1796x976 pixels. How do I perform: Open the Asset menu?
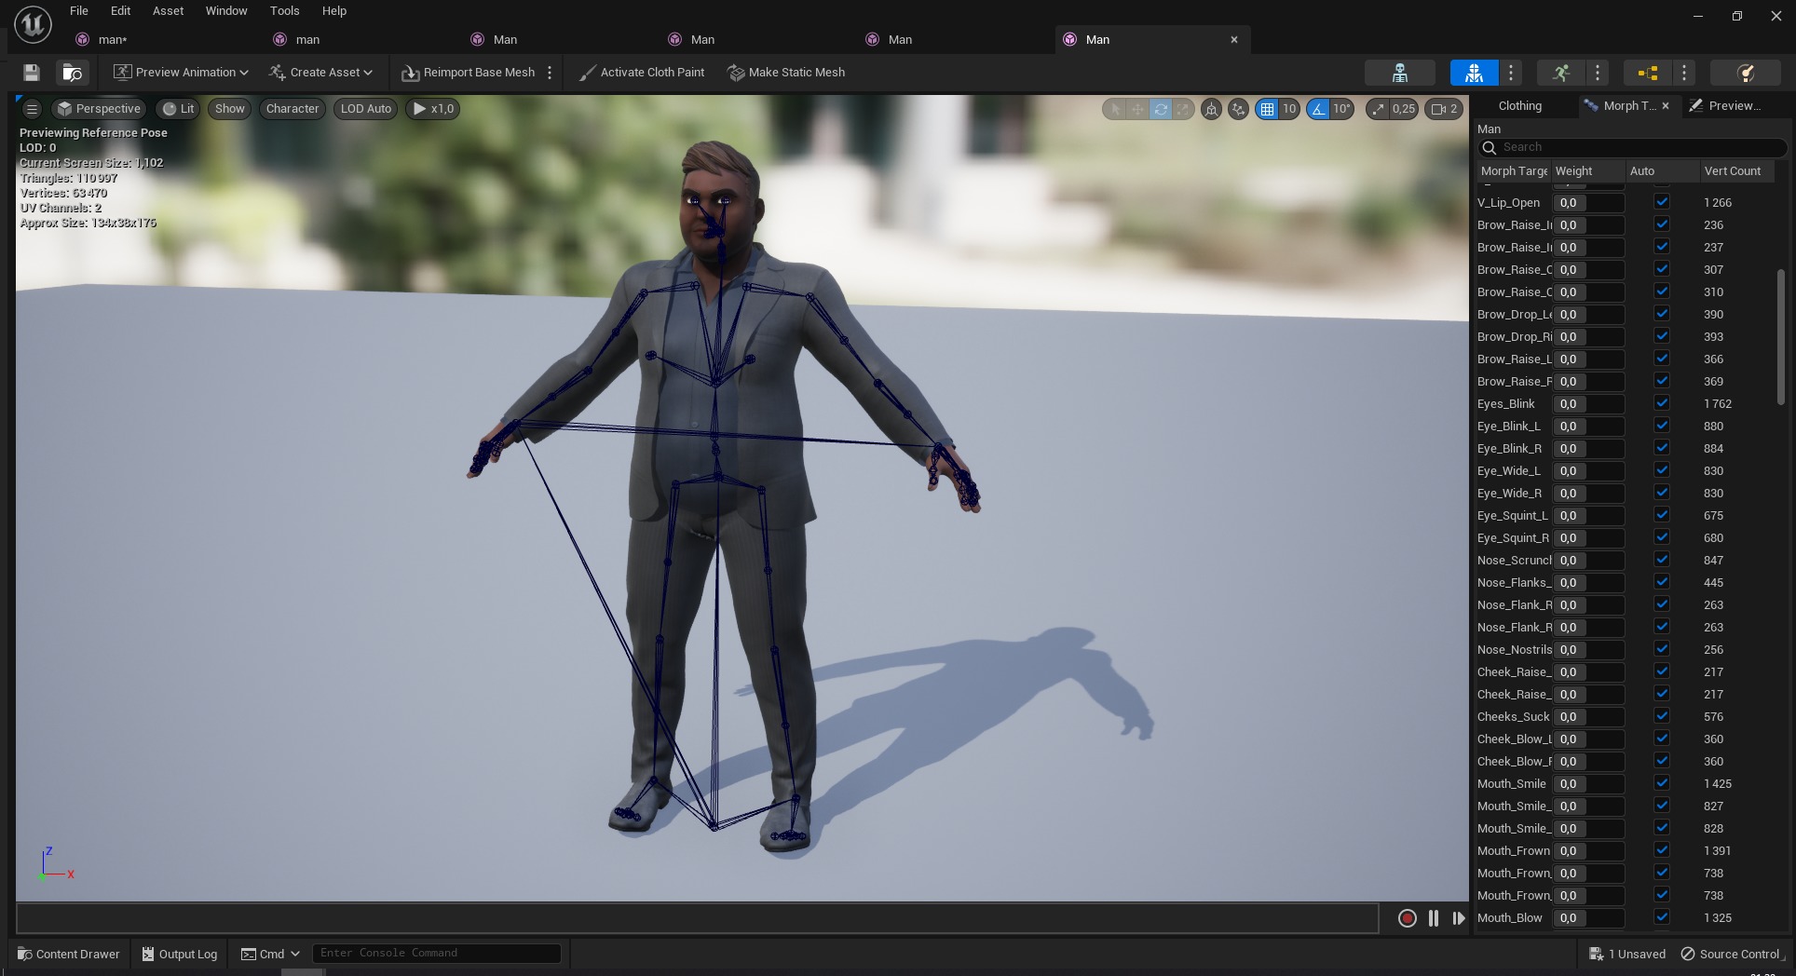pyautogui.click(x=168, y=11)
